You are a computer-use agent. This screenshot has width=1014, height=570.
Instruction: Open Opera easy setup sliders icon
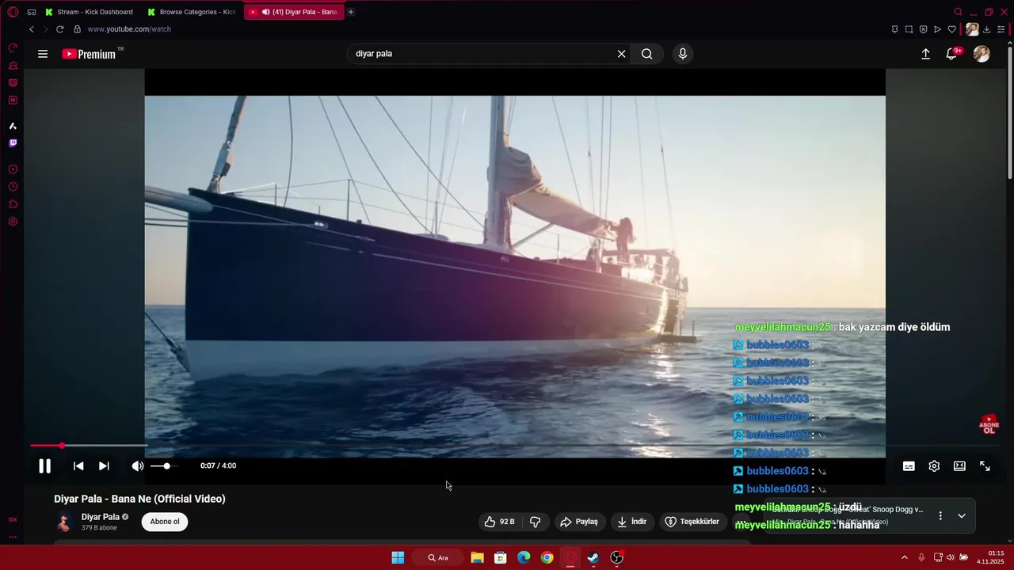tap(1001, 29)
